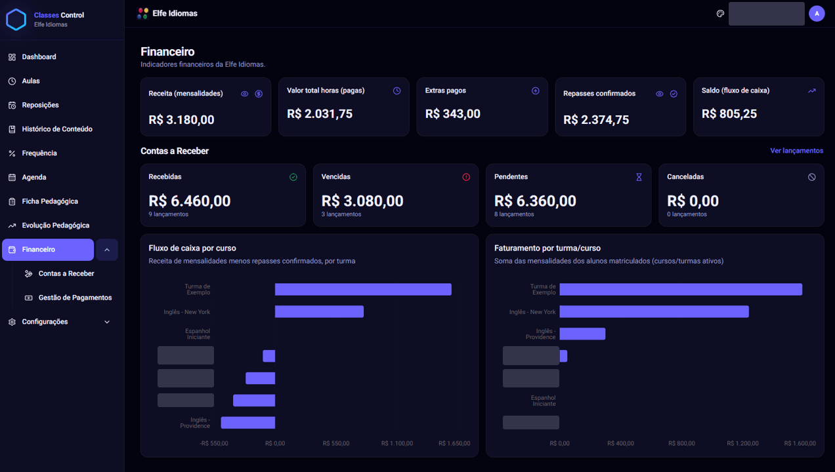
Task: Click the redacted field in the top header
Action: [766, 14]
